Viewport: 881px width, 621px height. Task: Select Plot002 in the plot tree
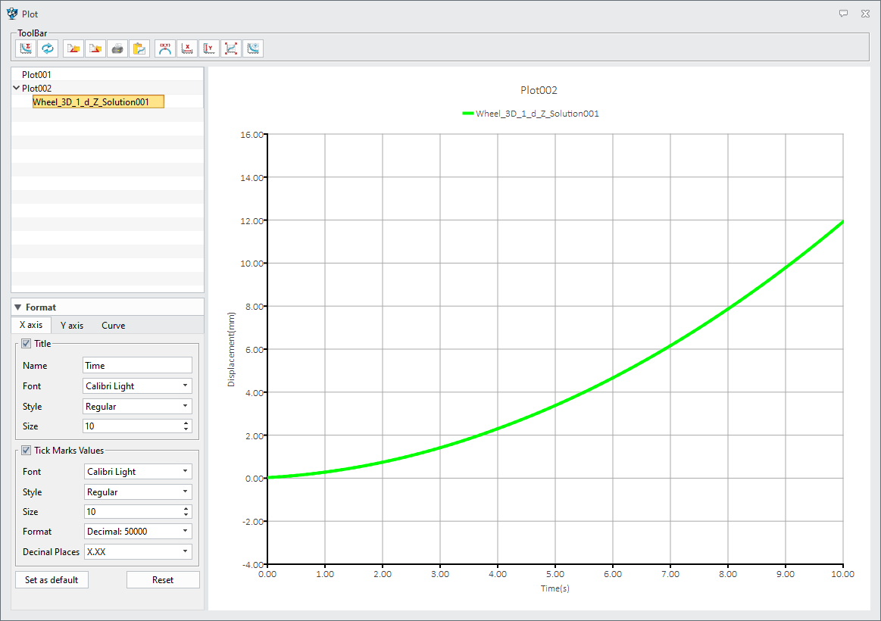(x=36, y=88)
